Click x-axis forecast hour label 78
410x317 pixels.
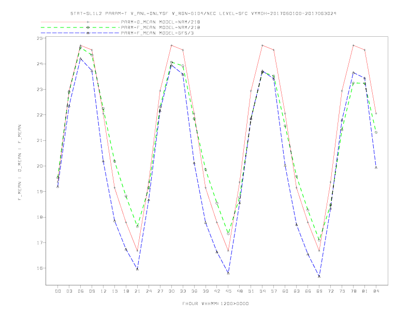click(x=354, y=291)
